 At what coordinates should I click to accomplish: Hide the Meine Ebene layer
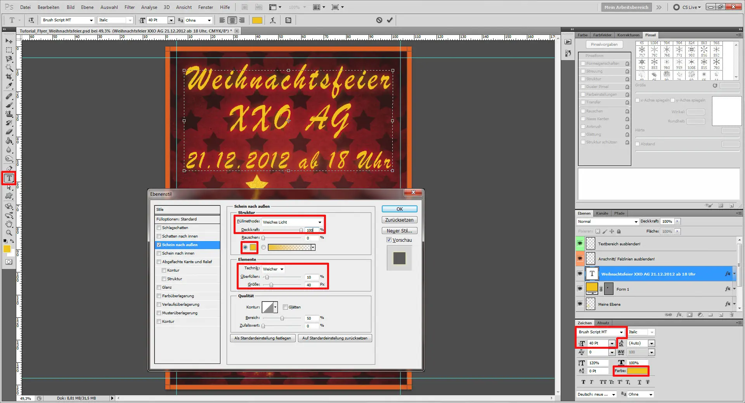click(580, 304)
